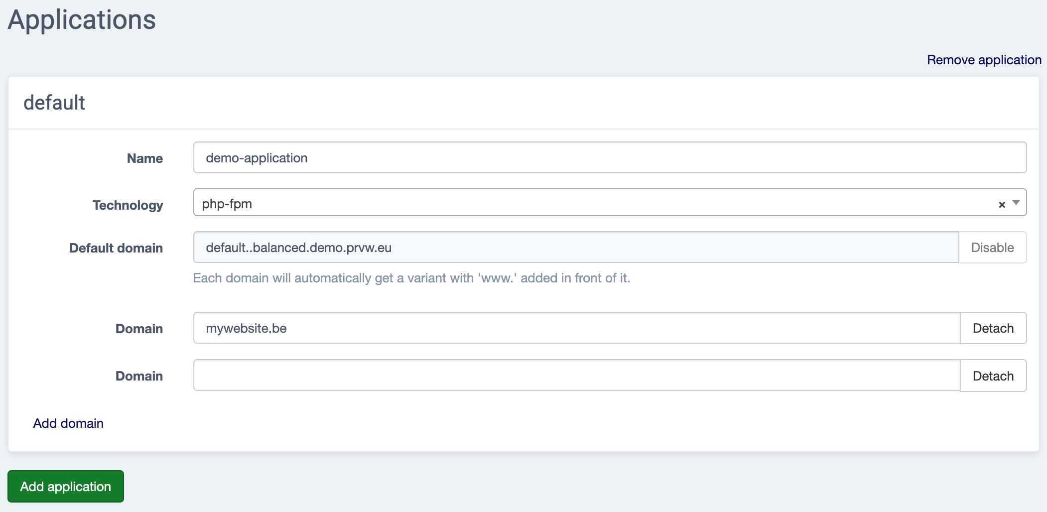Detach the mywebsite.be domain
Image resolution: width=1047 pixels, height=512 pixels.
tap(993, 328)
